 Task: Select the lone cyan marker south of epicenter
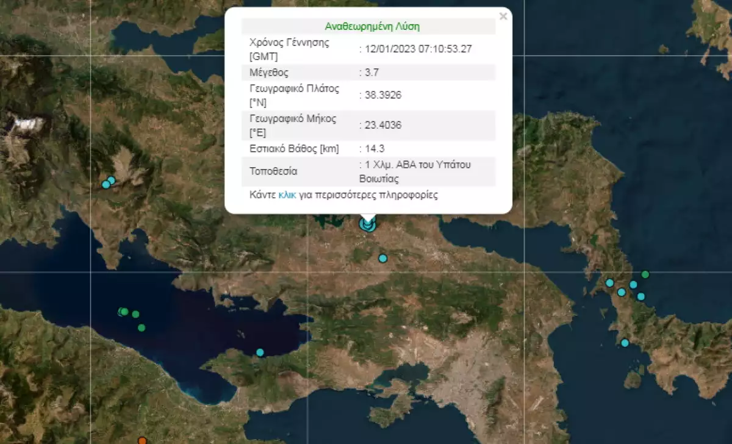(x=382, y=259)
